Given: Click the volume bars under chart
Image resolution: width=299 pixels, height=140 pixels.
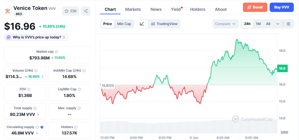Looking at the screenshot, I should tap(188, 127).
